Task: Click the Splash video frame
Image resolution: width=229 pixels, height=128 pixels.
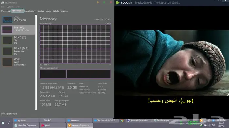Action: coord(172,63)
